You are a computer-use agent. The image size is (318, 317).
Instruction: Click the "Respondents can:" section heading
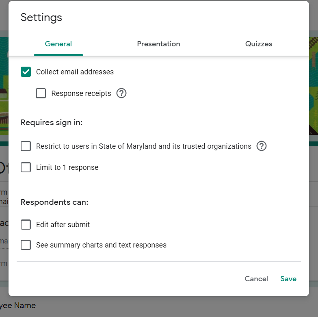coord(54,202)
